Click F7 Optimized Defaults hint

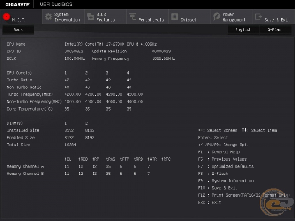click(225, 166)
